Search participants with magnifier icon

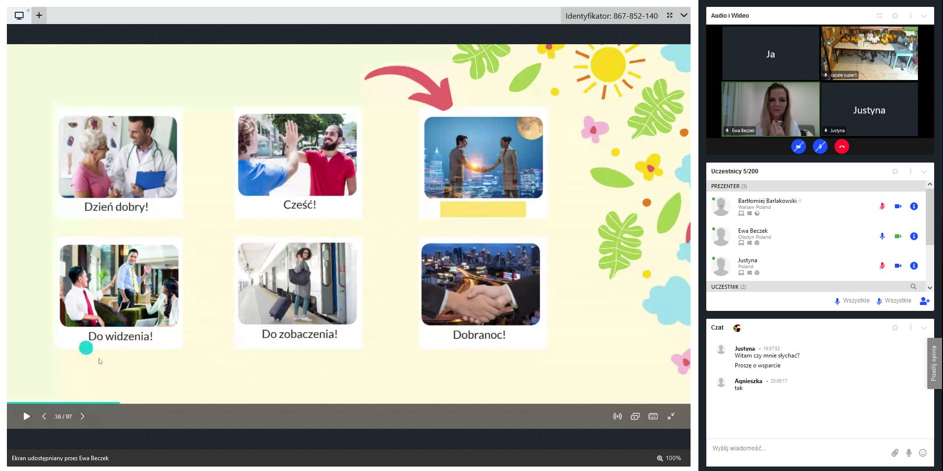tap(913, 287)
